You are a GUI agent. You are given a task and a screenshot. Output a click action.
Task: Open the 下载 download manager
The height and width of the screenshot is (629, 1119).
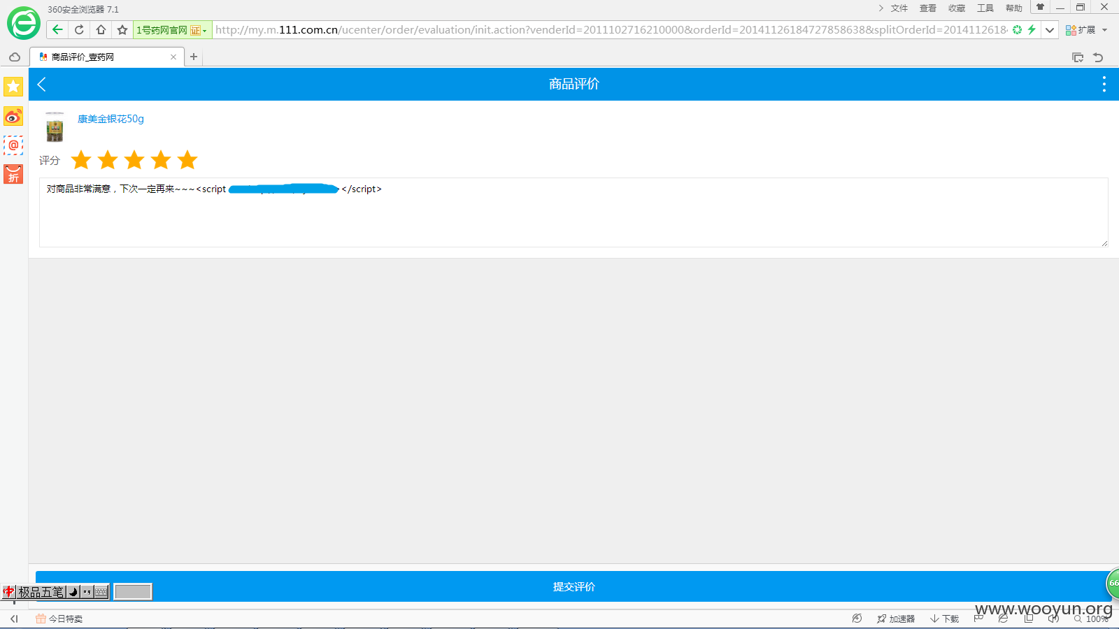(x=945, y=619)
